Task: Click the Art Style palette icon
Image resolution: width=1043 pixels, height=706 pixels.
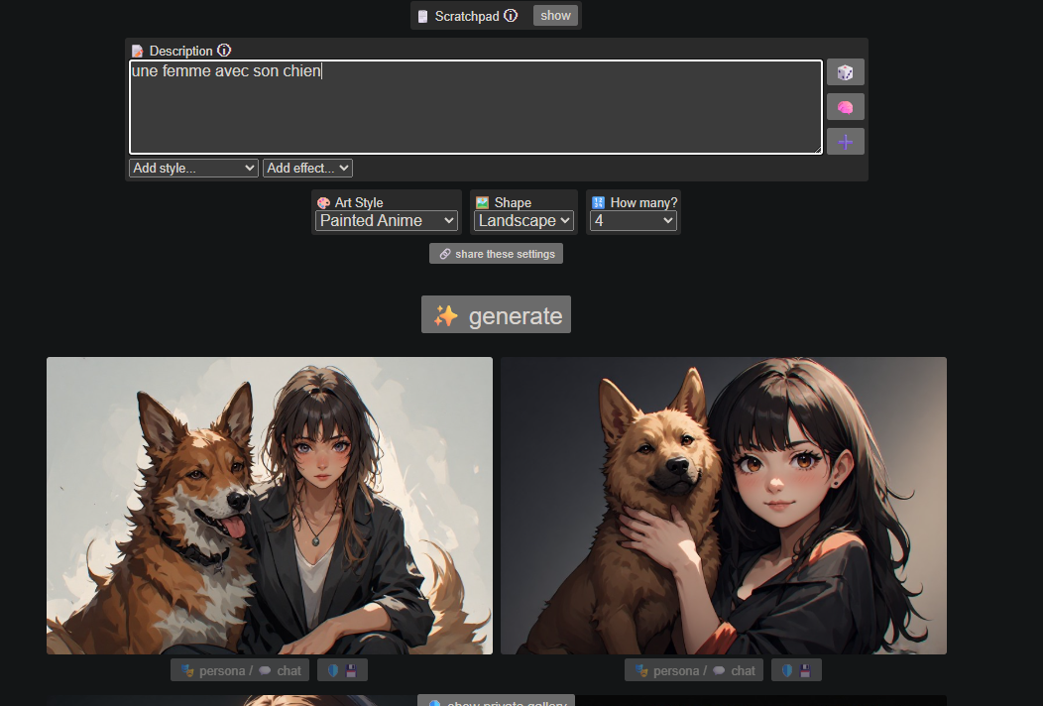Action: tap(324, 203)
